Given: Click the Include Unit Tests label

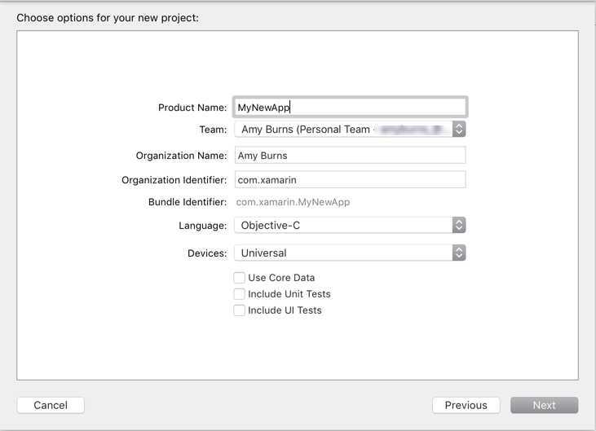Looking at the screenshot, I should 289,294.
